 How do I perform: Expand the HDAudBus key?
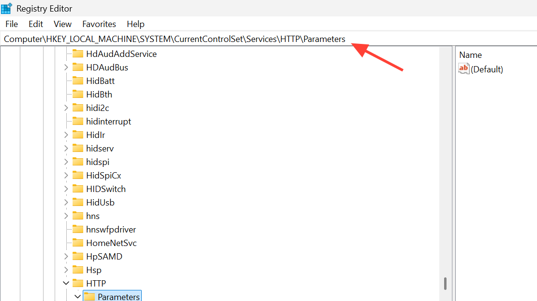(x=66, y=67)
